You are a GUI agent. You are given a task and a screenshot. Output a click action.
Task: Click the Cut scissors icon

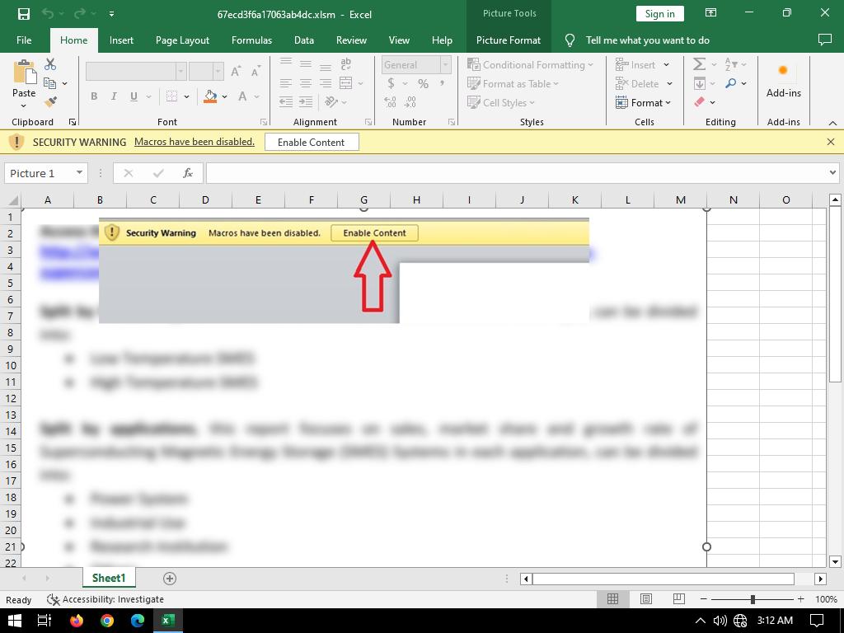pos(50,64)
